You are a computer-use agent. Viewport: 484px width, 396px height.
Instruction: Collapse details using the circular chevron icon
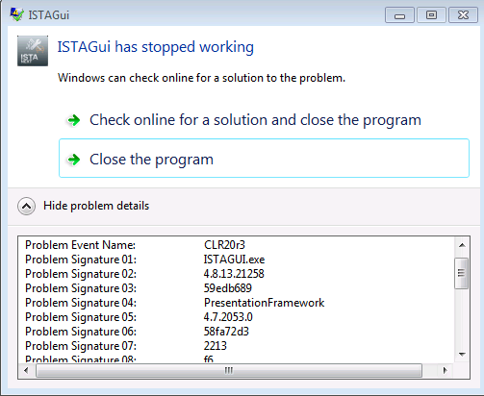(x=26, y=206)
